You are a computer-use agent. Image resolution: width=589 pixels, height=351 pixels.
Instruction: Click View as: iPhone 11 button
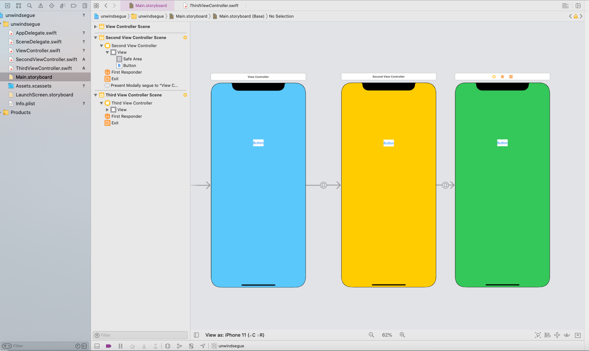[234, 335]
